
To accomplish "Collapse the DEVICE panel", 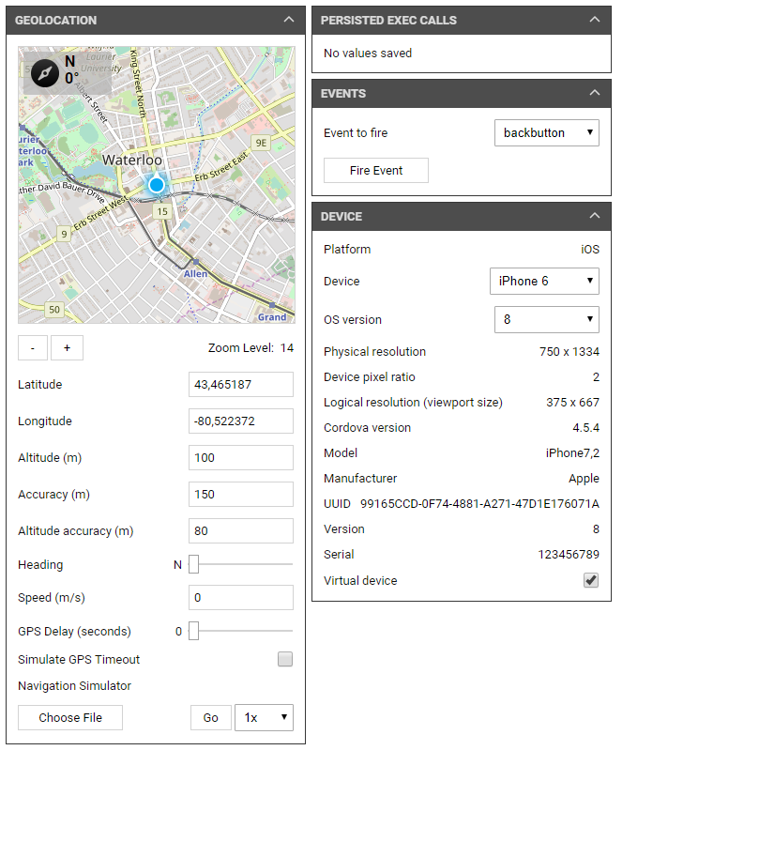I will coord(594,216).
